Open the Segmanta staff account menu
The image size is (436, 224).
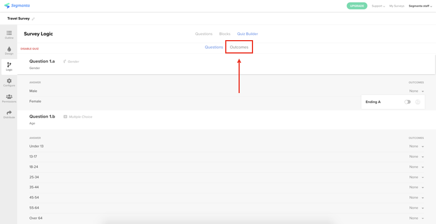pos(420,6)
